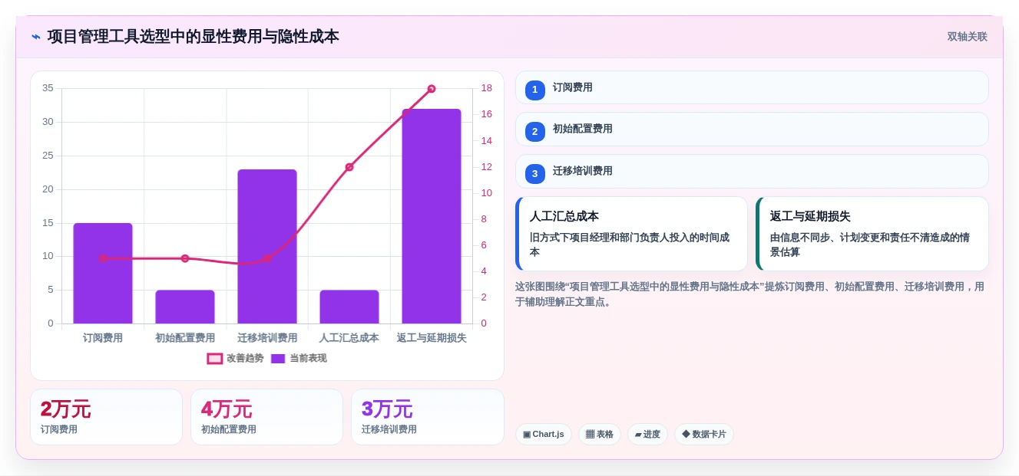
Task: Click the 人工汇总成本 bar in the chart
Action: pos(349,307)
